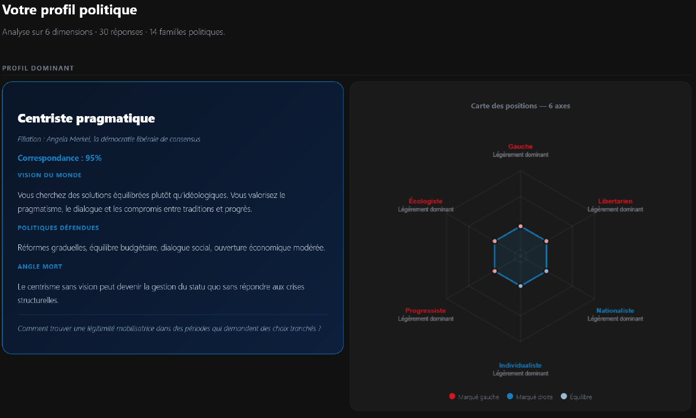Select the radar point on the Écologiste axis
This screenshot has height=418, width=696.
point(494,241)
